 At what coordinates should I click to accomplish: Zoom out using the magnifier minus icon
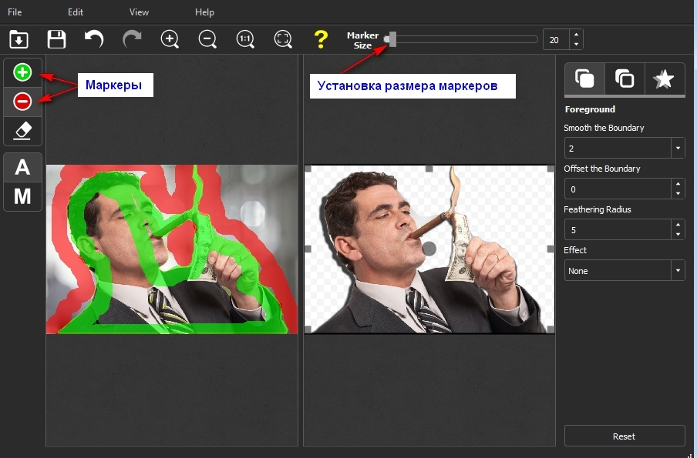pos(207,39)
